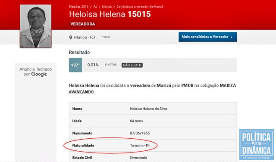Click the Maricá - RJ location text

[85, 37]
